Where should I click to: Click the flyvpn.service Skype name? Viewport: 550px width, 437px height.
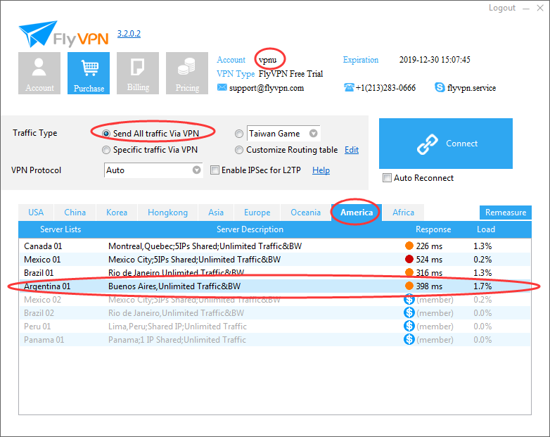[x=471, y=88]
